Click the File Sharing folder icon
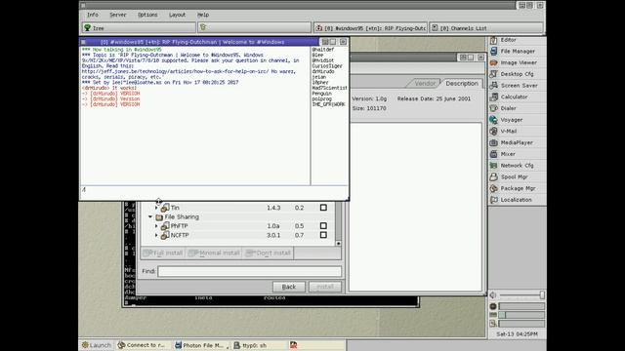This screenshot has height=351, width=625. (159, 216)
